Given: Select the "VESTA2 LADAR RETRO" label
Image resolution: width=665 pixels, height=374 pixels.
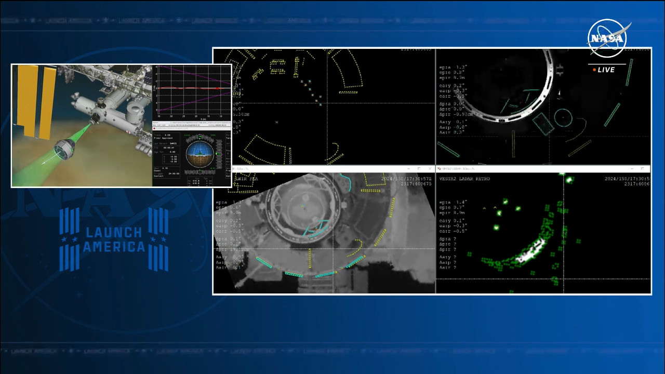Looking at the screenshot, I should click(465, 179).
